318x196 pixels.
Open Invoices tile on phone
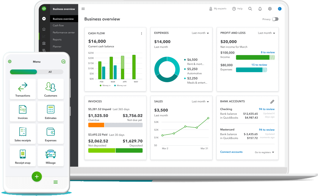23,111
